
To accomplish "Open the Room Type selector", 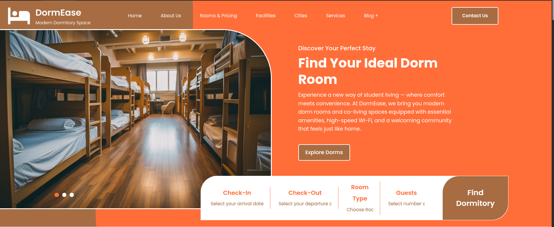I will pyautogui.click(x=360, y=209).
